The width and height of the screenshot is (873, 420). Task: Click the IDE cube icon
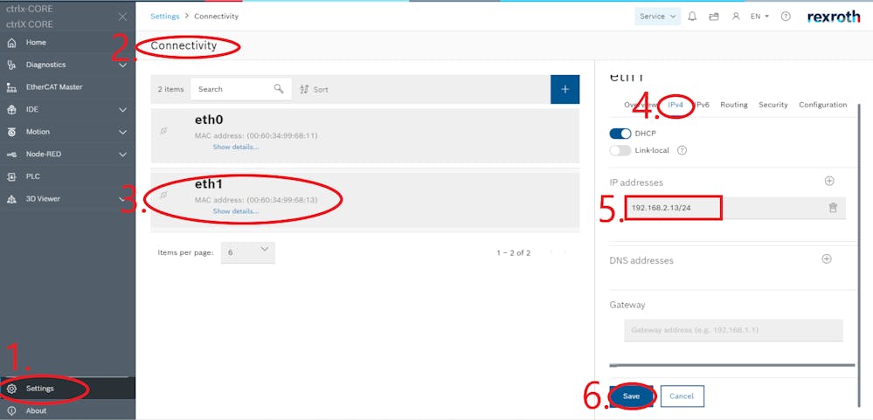coord(11,110)
